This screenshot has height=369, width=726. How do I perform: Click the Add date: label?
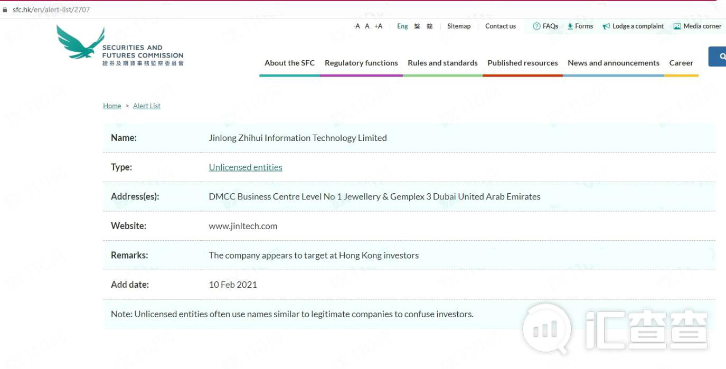pos(130,285)
